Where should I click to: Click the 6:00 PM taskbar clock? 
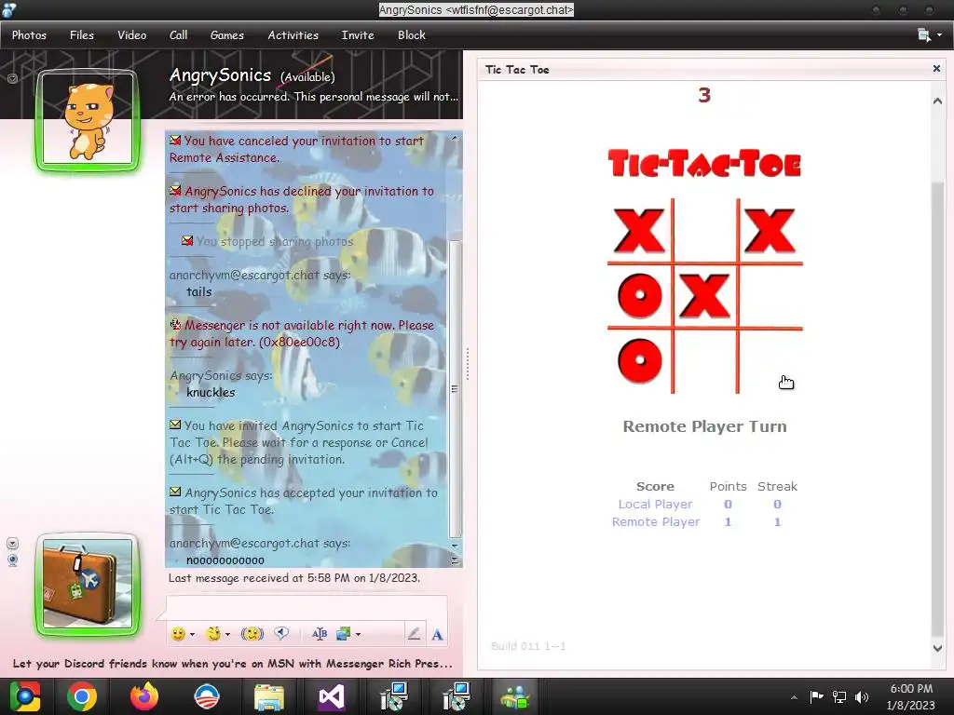pyautogui.click(x=911, y=689)
